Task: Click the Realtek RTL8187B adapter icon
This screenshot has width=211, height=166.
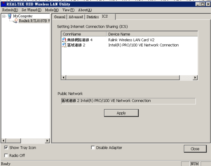Action: [15, 21]
